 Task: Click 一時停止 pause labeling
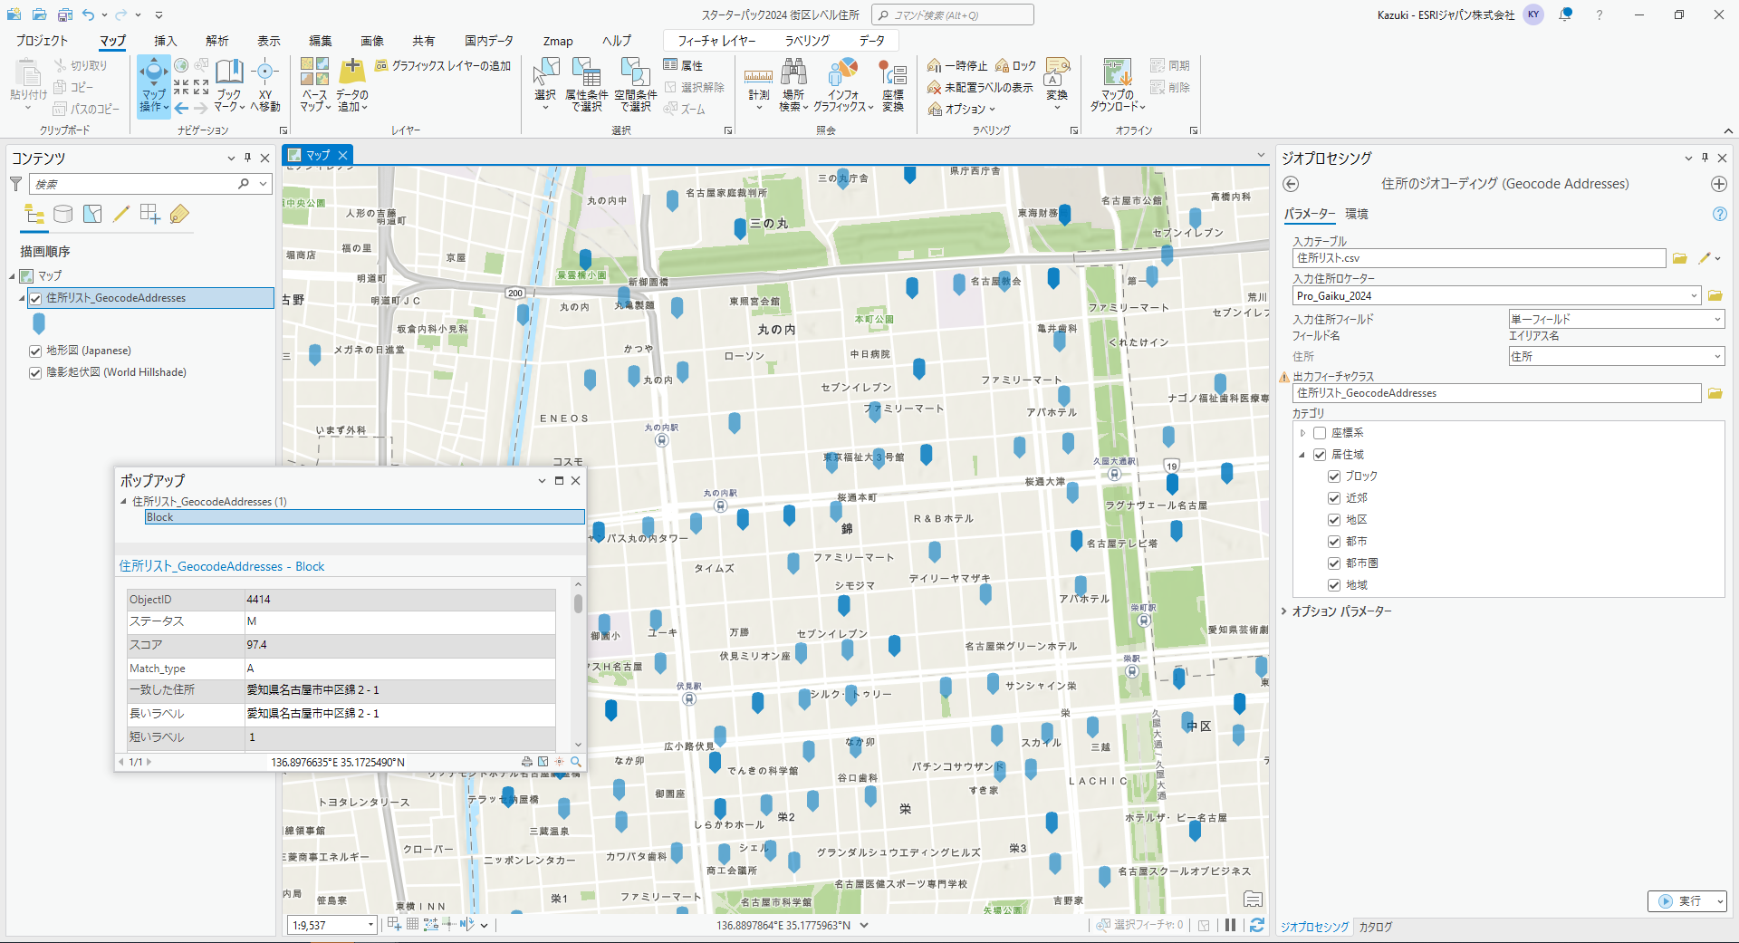coord(957,65)
